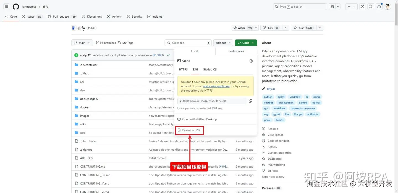Choose the HTTPS clone option

(183, 69)
